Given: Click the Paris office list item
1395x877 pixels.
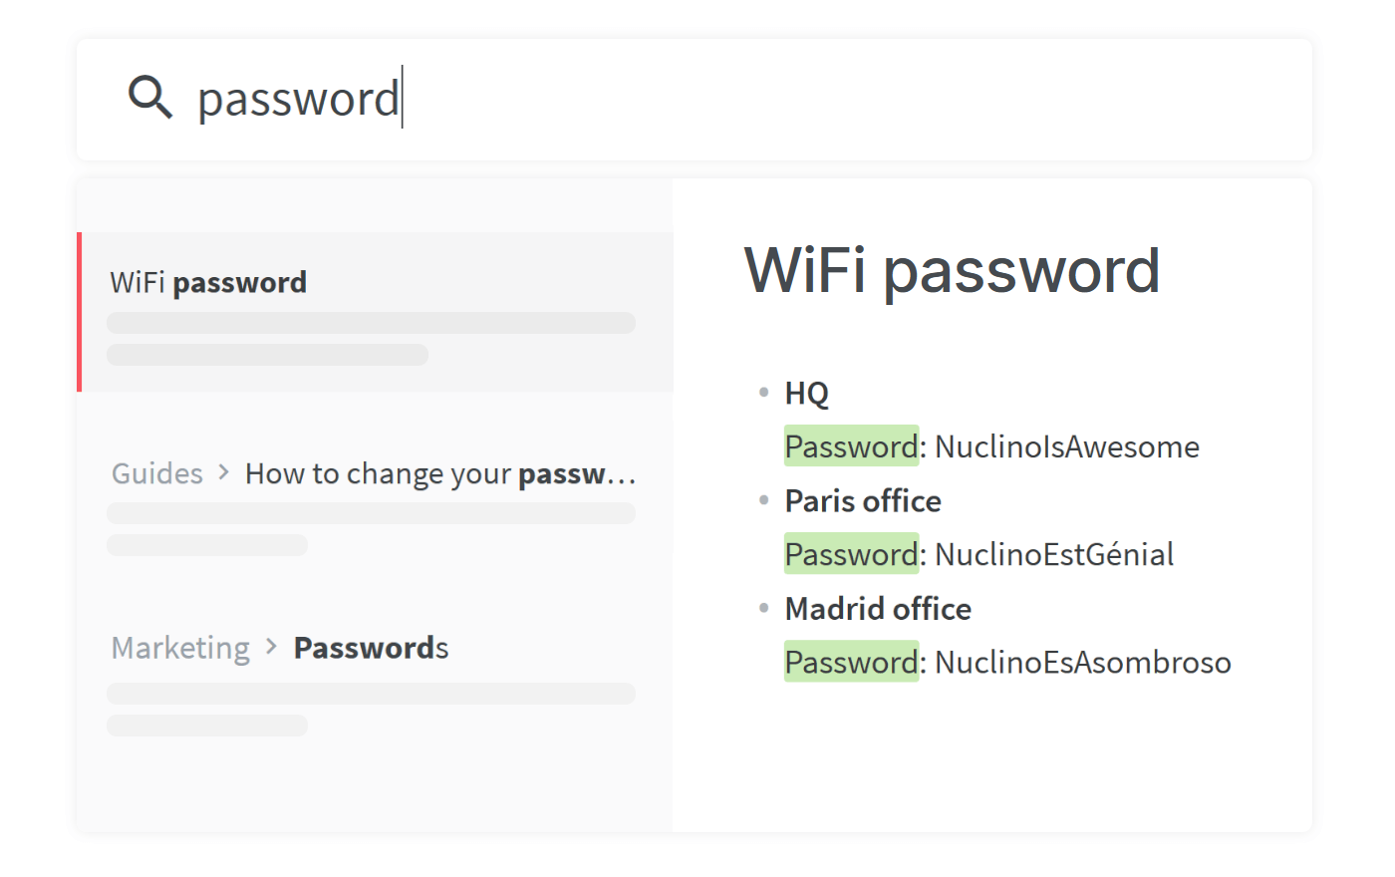Looking at the screenshot, I should pyautogui.click(x=863, y=501).
